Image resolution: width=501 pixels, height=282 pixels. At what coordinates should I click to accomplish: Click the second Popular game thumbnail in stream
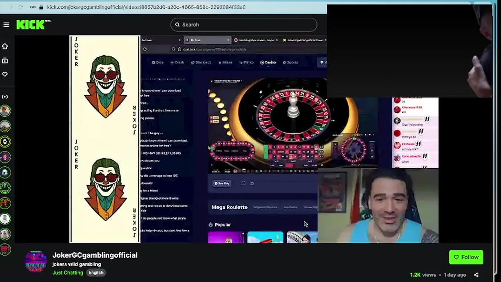pos(265,237)
